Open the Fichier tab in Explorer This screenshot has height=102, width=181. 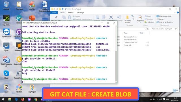pyautogui.click(x=54, y=12)
